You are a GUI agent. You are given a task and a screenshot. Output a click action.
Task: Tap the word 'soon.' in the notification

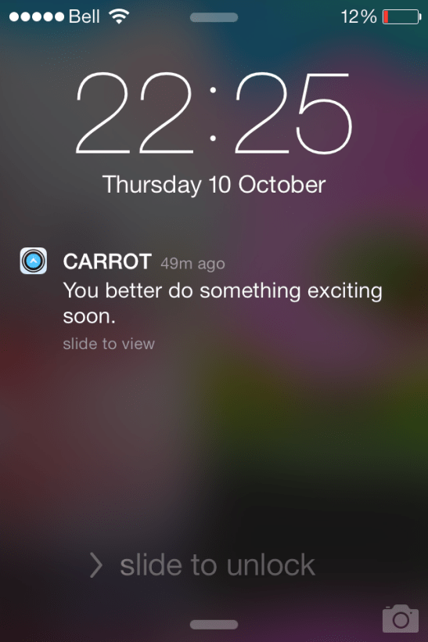89,316
